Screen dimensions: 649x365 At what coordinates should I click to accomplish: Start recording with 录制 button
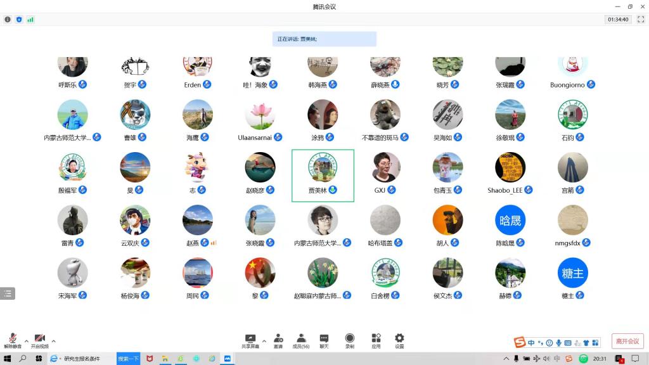(x=350, y=340)
